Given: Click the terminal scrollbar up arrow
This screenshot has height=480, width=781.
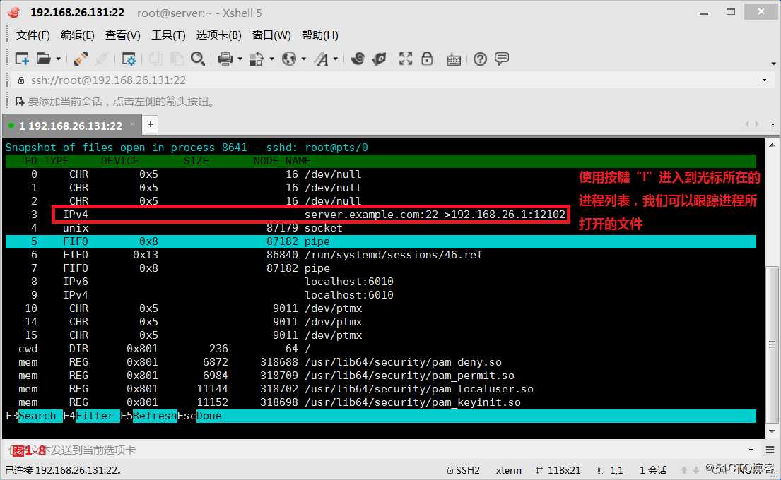Looking at the screenshot, I should coord(772,145).
